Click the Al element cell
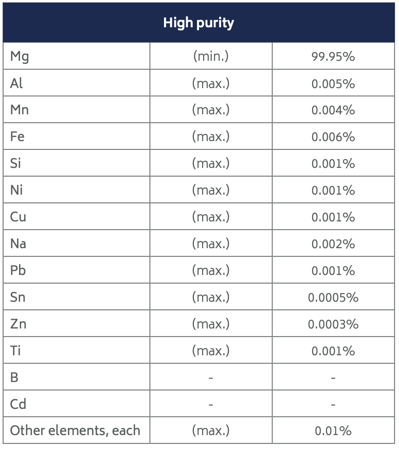This screenshot has height=450, width=399. pos(16,83)
